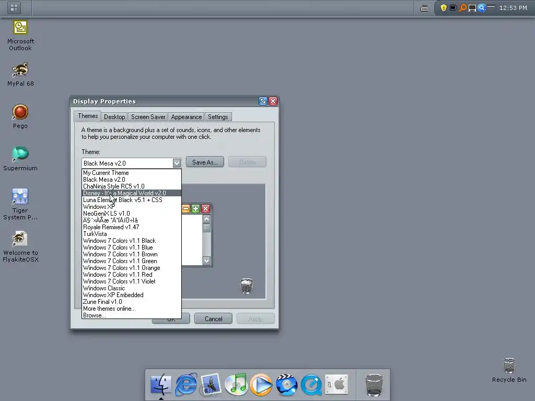Select the Recycle Bin desktop icon
The height and width of the screenshot is (401, 535).
click(x=509, y=370)
